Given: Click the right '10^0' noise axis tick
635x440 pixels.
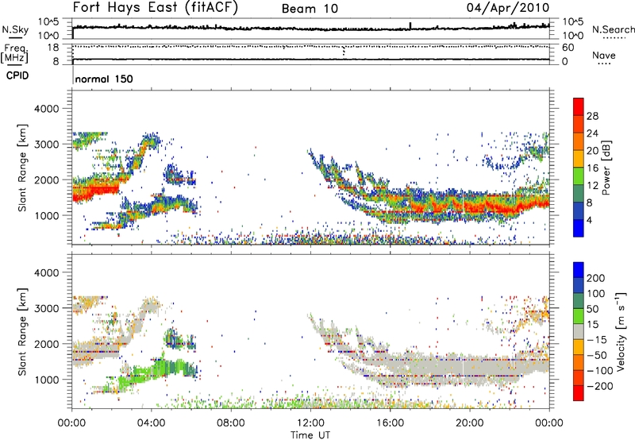Looking at the screenshot, I should pos(572,36).
